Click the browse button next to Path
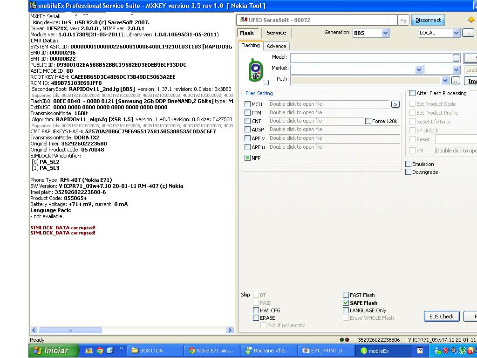 tap(456, 81)
